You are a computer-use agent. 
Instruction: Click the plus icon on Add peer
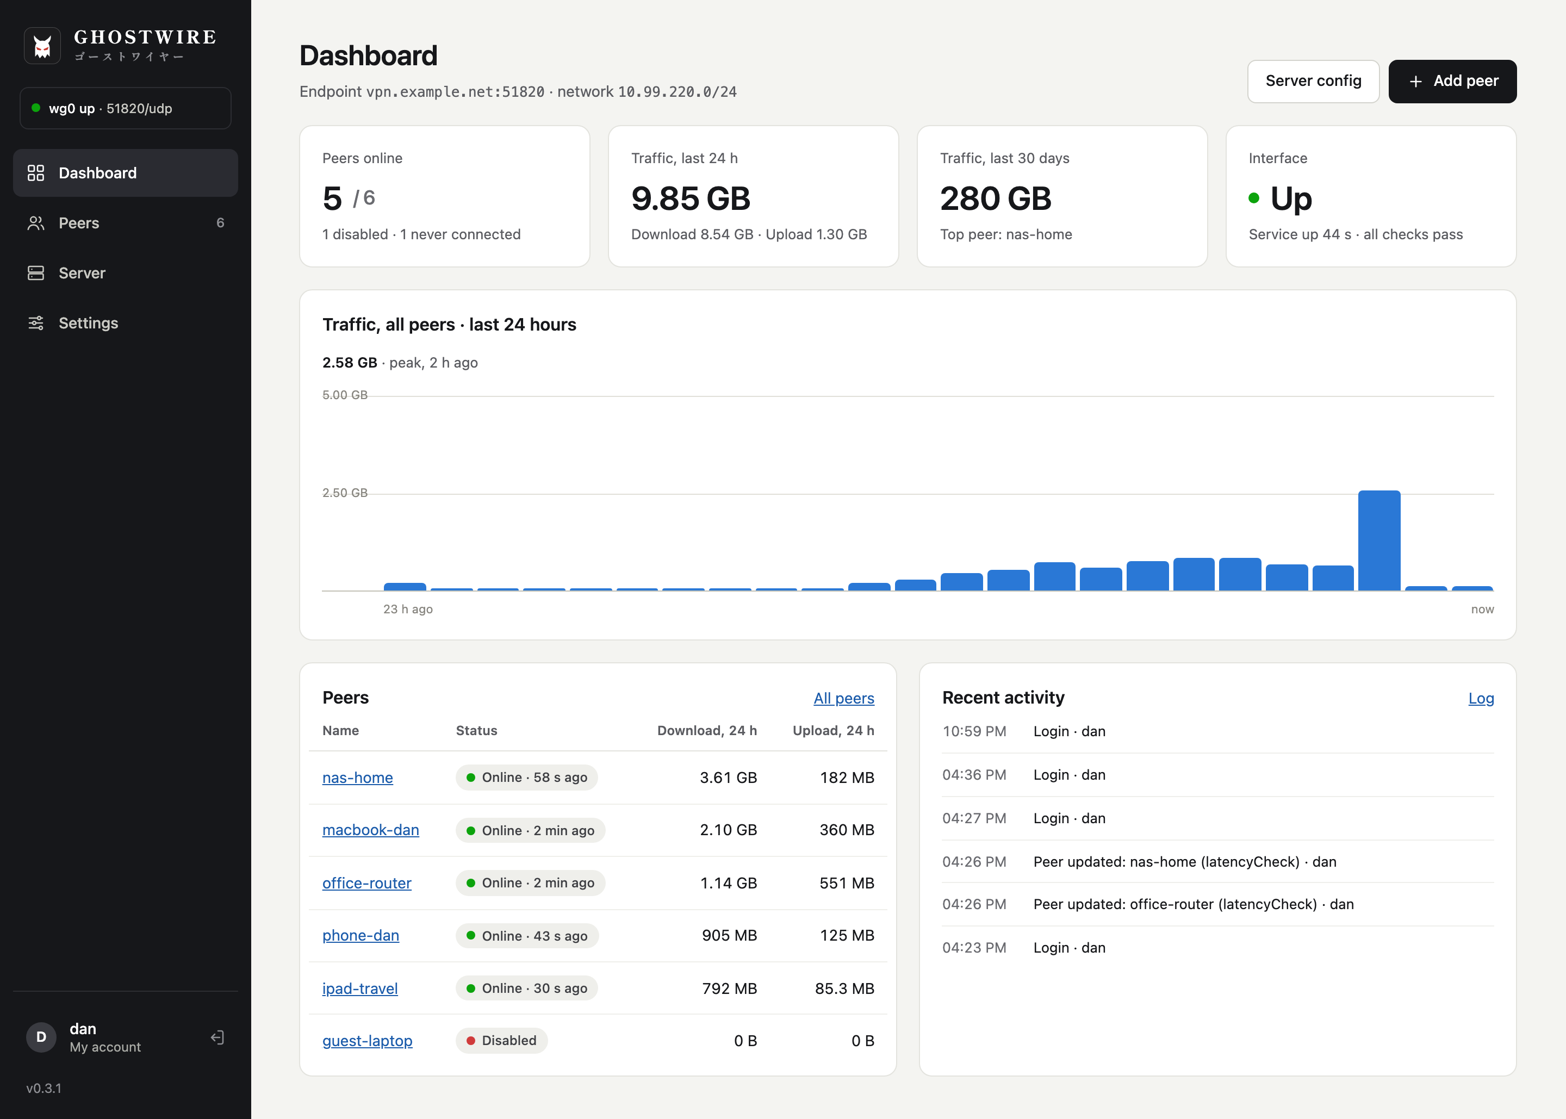[1416, 82]
